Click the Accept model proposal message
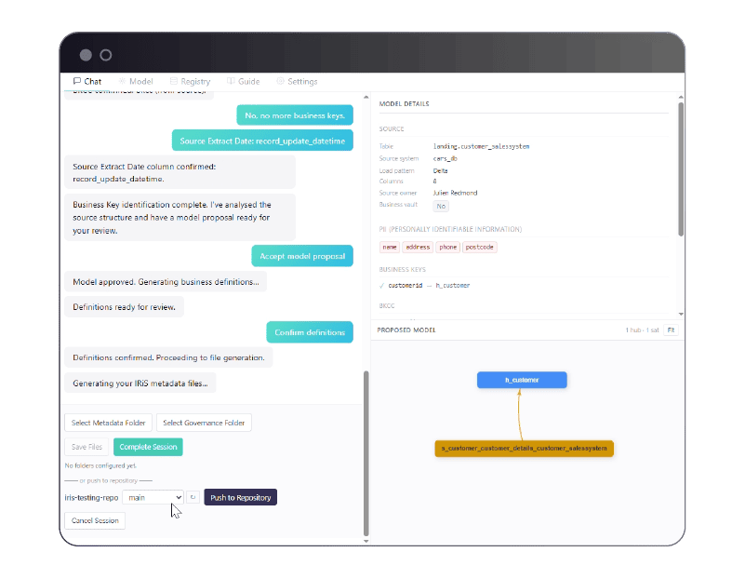This screenshot has height=579, width=745. 302,256
